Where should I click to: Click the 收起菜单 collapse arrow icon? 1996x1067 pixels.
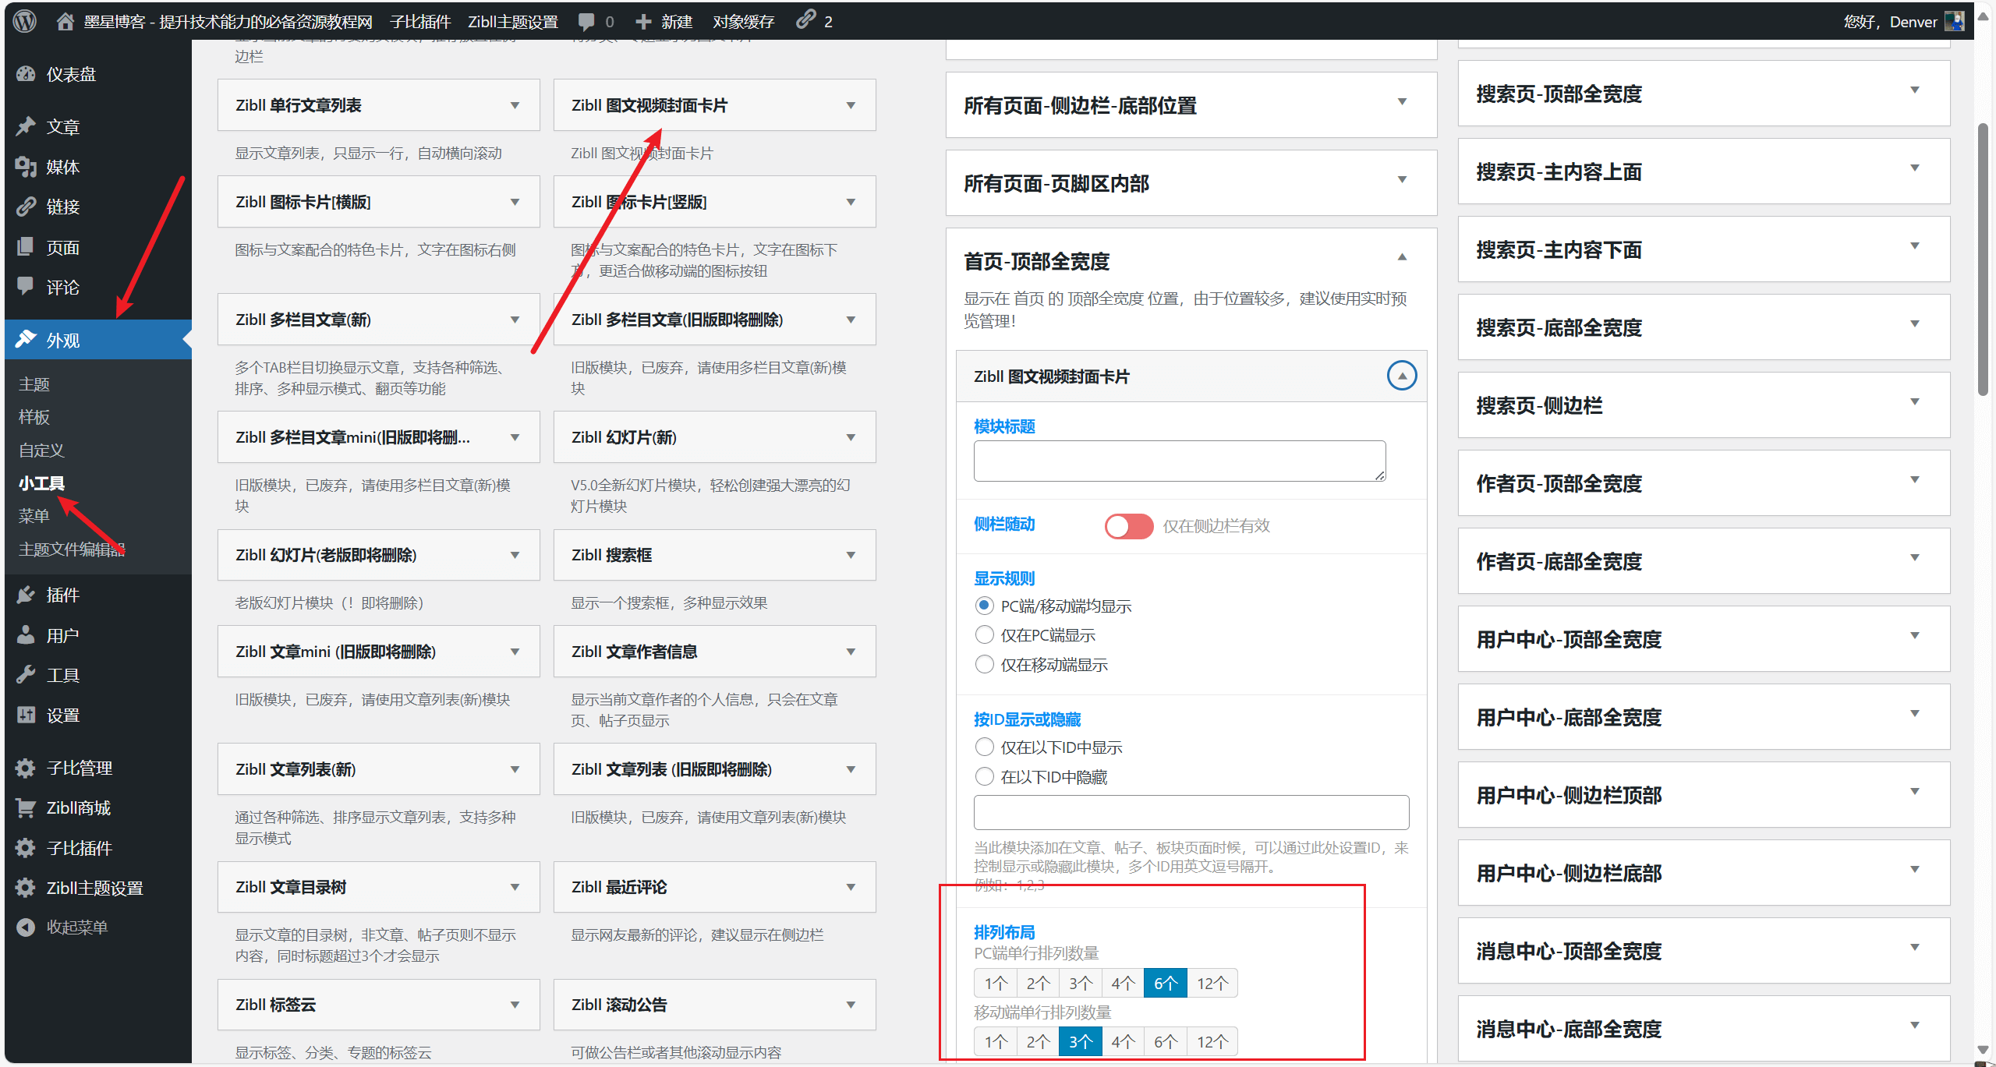(26, 927)
